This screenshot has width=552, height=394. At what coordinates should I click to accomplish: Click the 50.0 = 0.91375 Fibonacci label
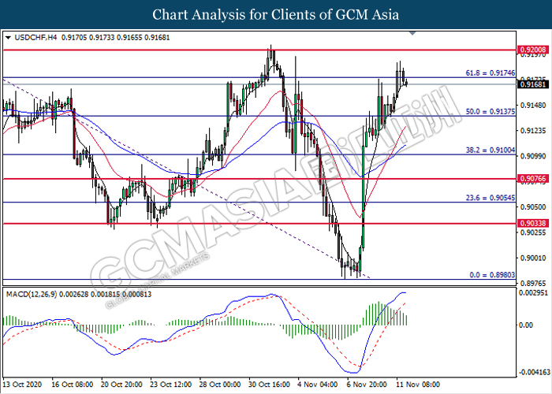coord(490,112)
